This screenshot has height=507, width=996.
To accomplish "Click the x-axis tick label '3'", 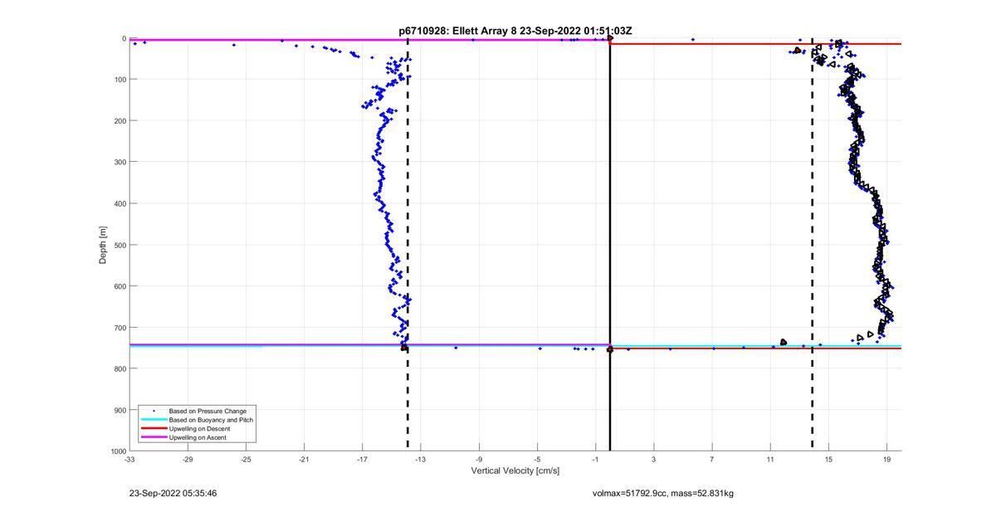I will click(653, 459).
